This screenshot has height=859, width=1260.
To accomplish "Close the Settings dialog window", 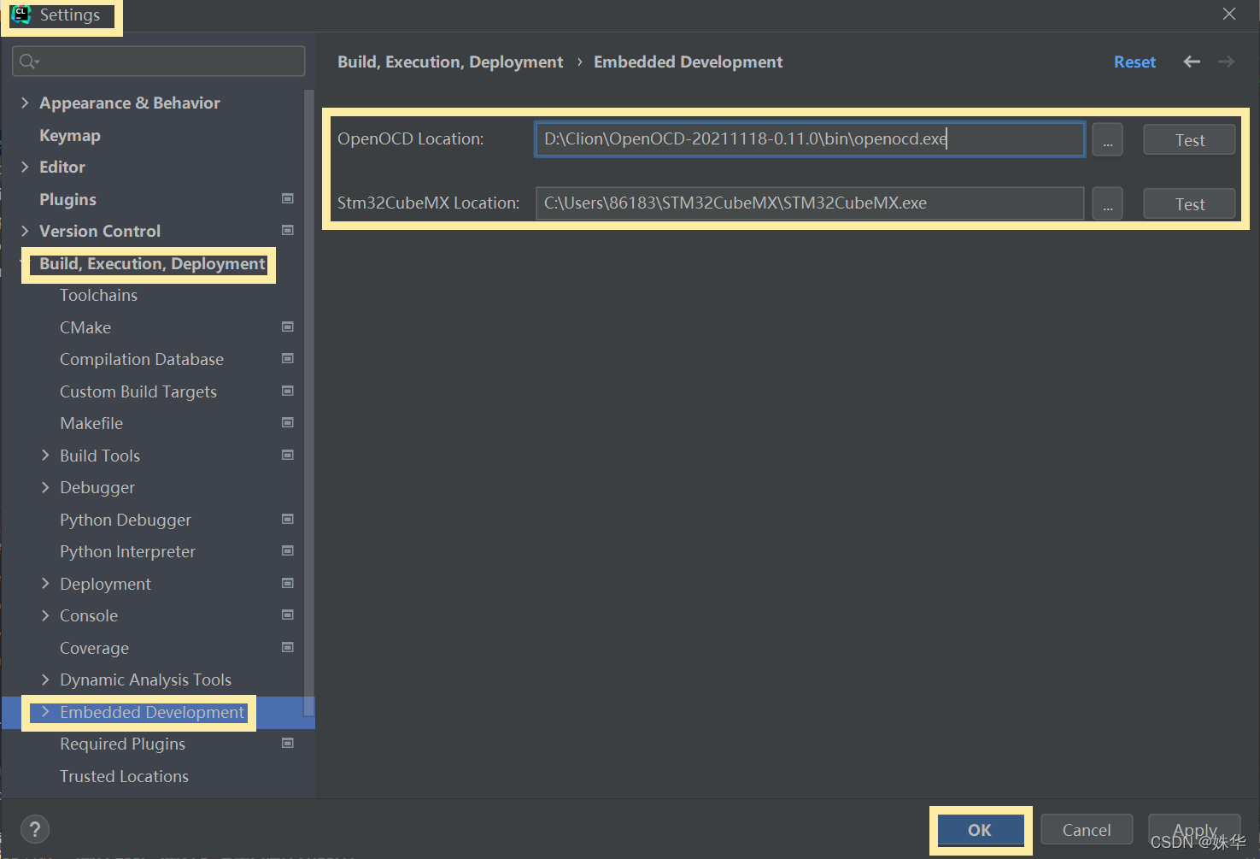I will pos(1229,15).
